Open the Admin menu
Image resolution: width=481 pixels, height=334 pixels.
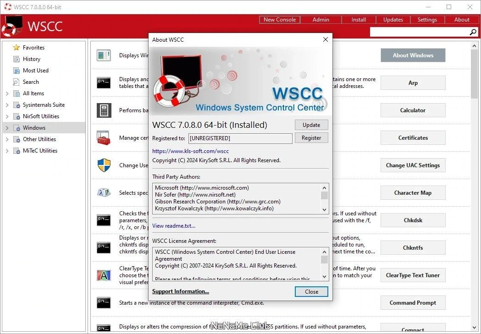(321, 20)
